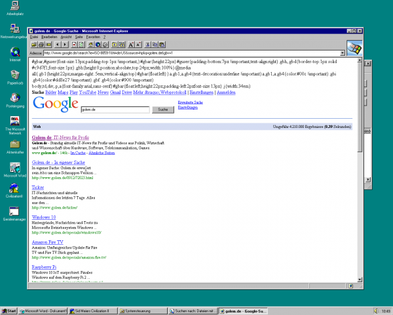This screenshot has height=315, width=393.
Task: Expand the Adresse bar dropdown arrow
Action: (342, 53)
